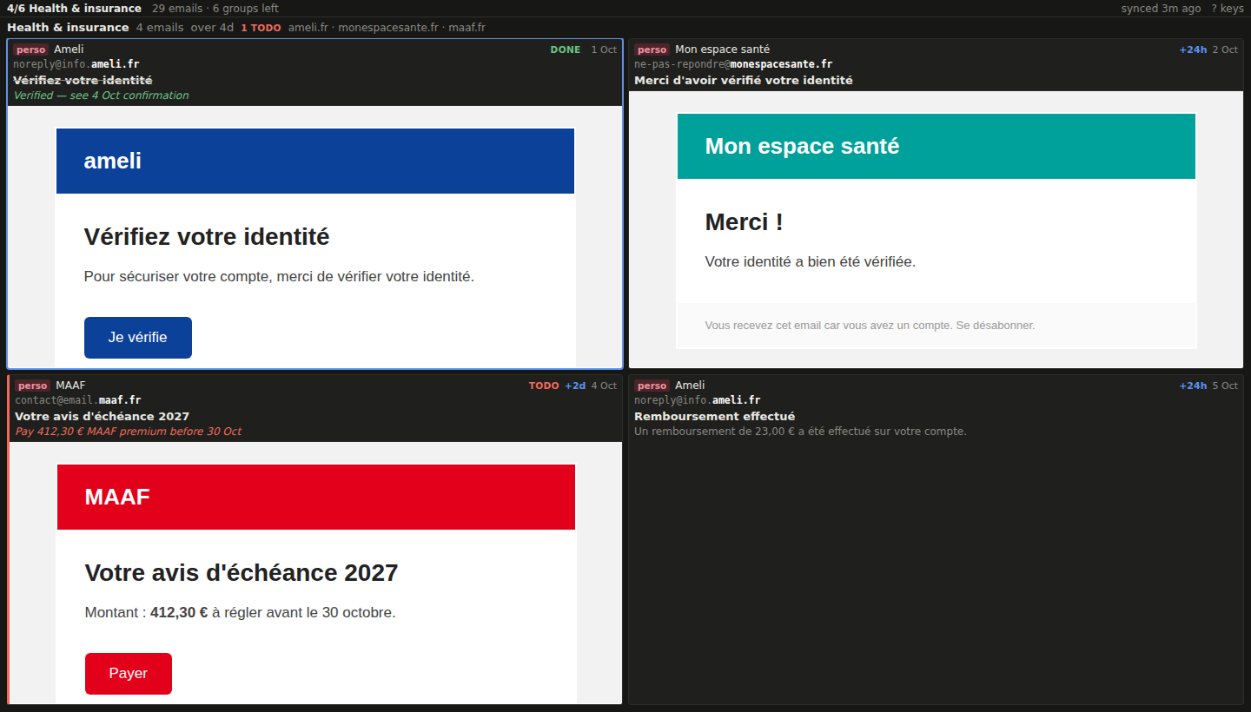This screenshot has height=712, width=1251.
Task: Click '+24h' on Mon espace santé email
Action: 1193,49
